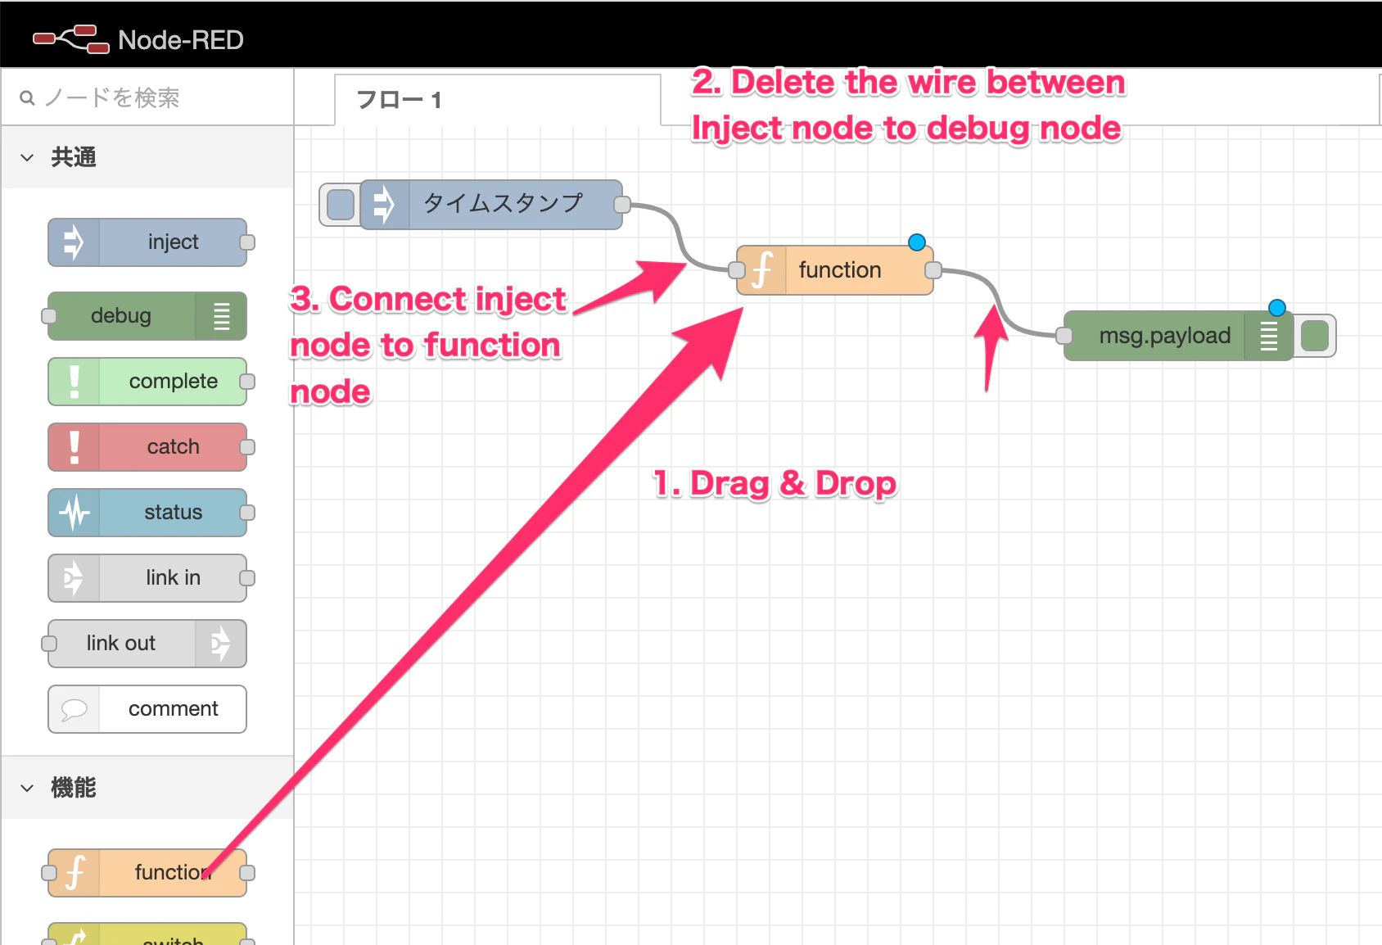This screenshot has height=945, width=1382.
Task: Select the link out node label in palette
Action: point(121,644)
